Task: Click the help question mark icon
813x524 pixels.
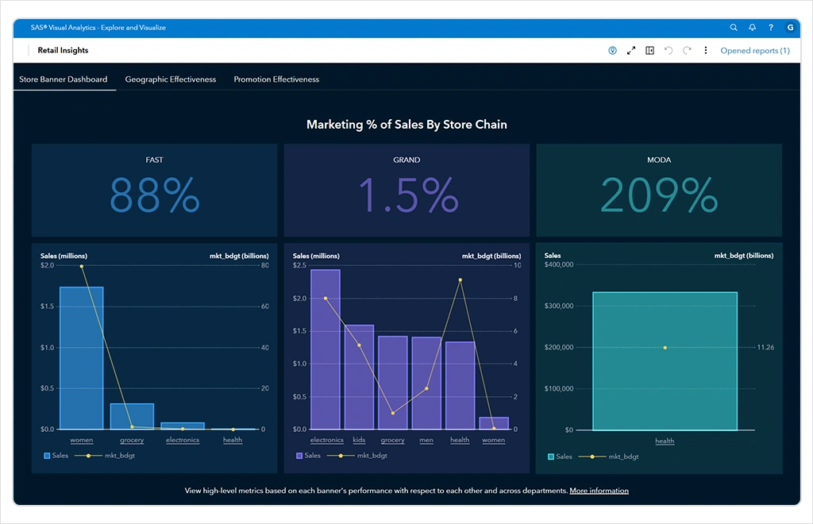Action: pos(771,28)
